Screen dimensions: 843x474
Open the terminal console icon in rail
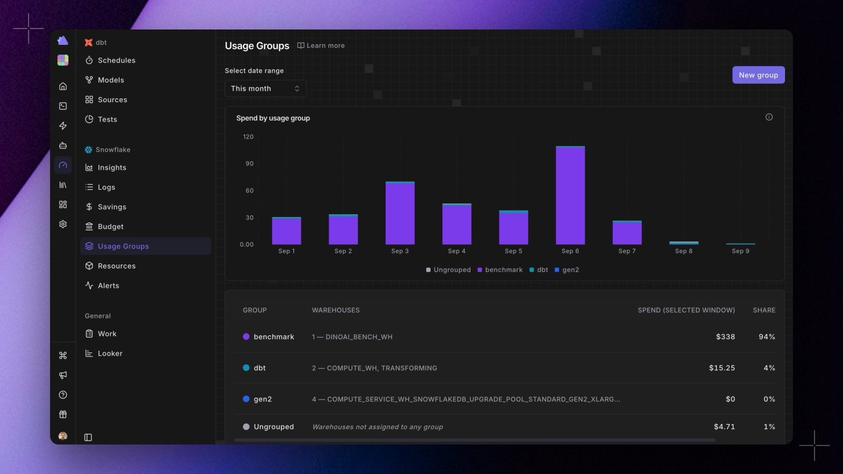pyautogui.click(x=63, y=106)
